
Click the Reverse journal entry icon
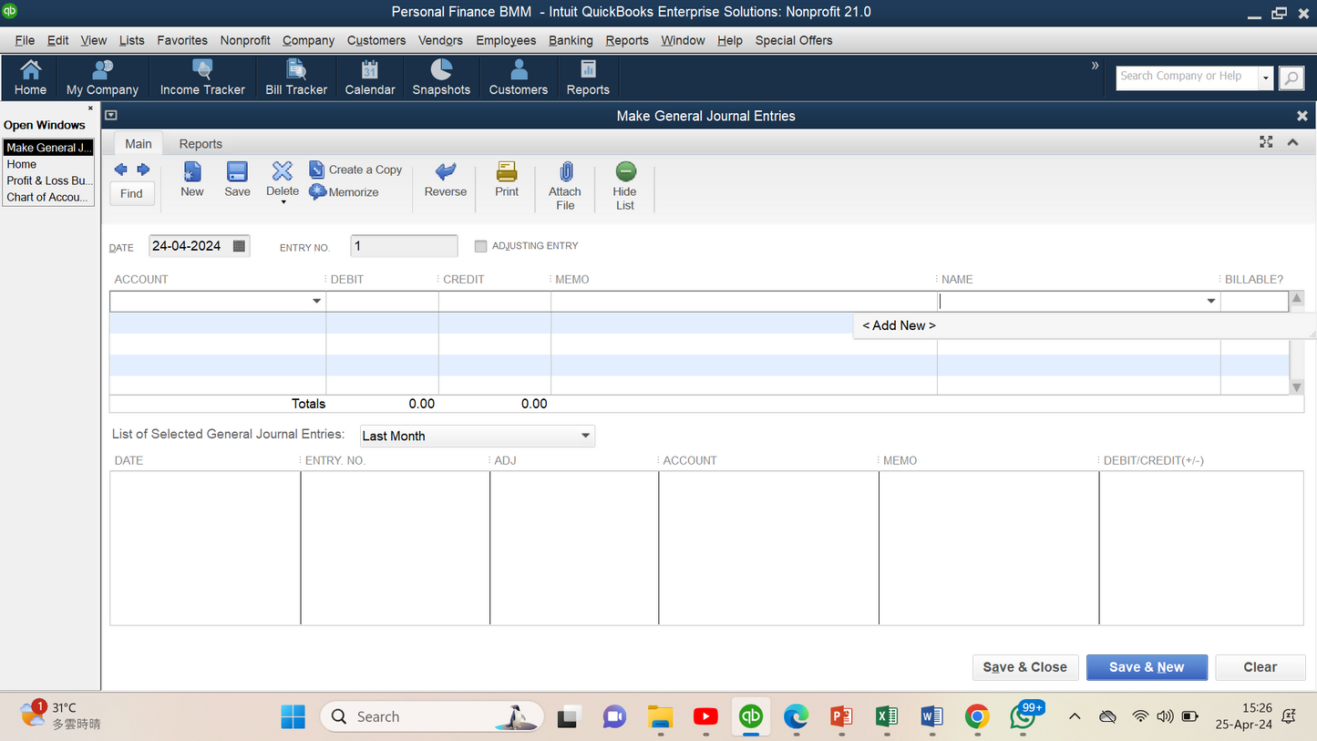point(445,172)
